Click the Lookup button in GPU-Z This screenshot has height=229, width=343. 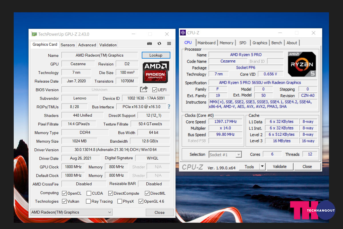click(156, 55)
